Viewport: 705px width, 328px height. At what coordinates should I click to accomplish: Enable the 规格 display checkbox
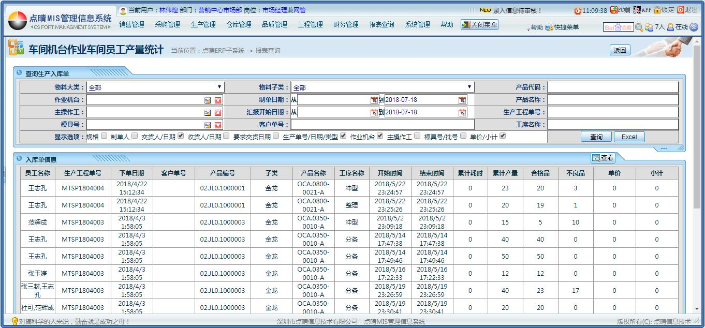point(104,136)
